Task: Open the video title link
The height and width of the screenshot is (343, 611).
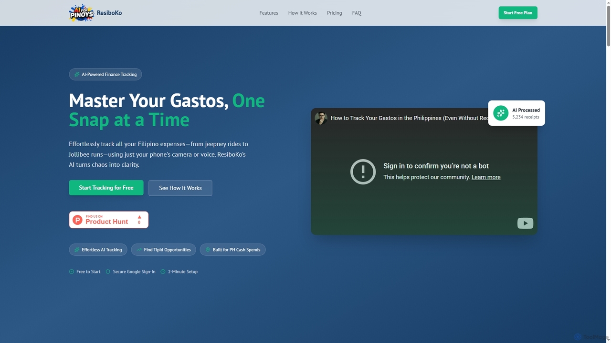Action: point(410,118)
